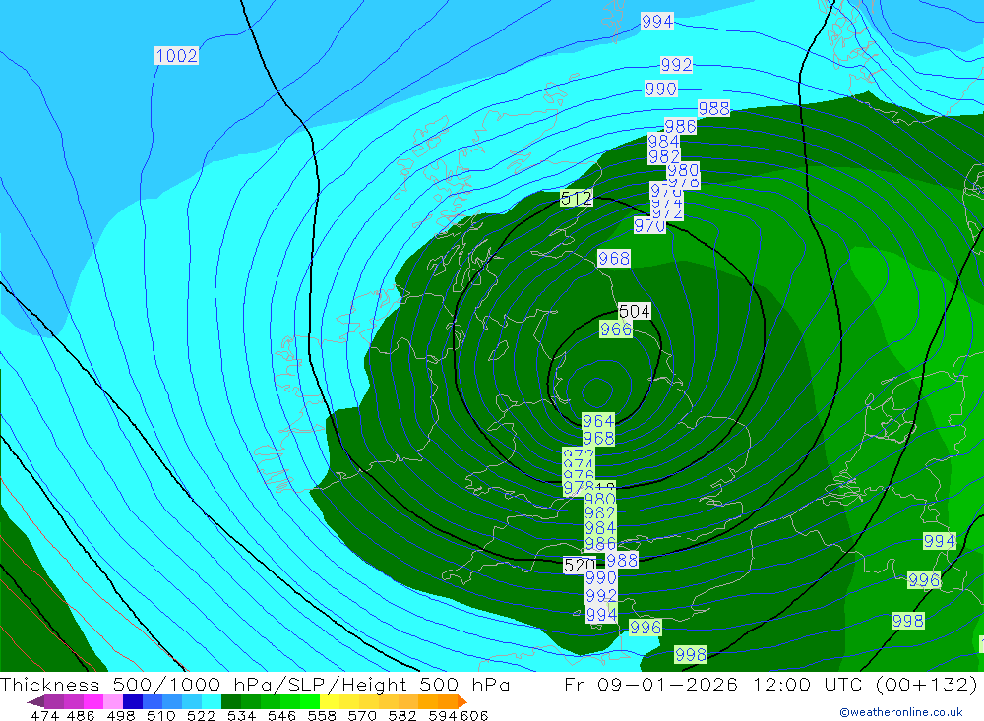Click the orange right arrow of color bar
The width and height of the screenshot is (984, 721).
click(462, 701)
